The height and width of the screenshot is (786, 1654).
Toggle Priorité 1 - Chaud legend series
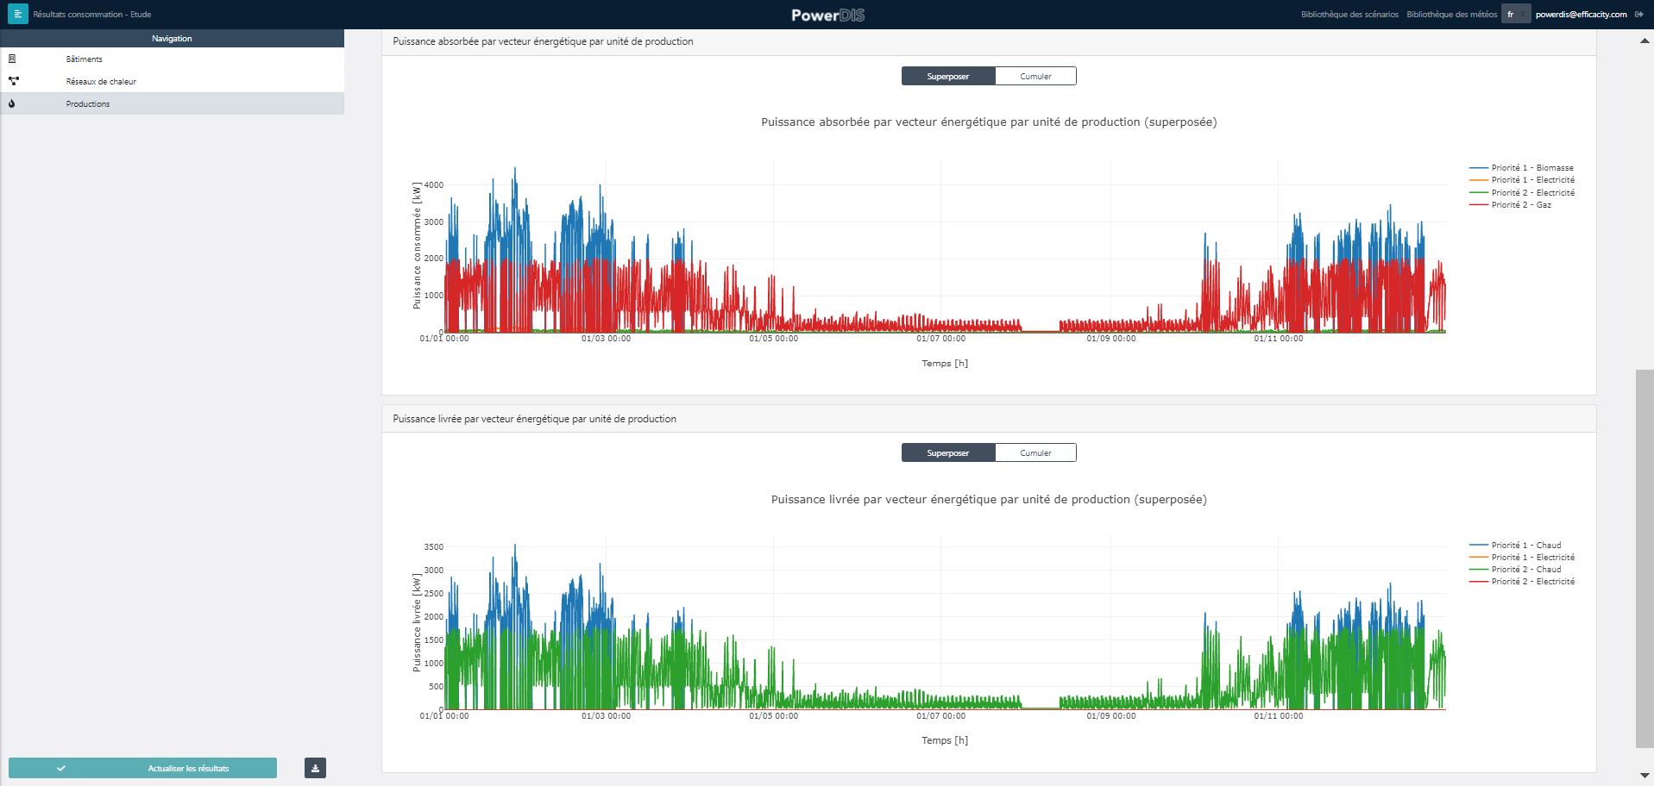tap(1516, 545)
